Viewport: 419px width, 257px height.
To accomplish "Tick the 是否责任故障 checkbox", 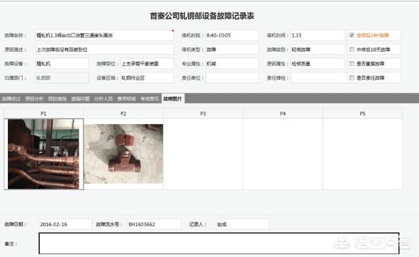I will tap(352, 78).
